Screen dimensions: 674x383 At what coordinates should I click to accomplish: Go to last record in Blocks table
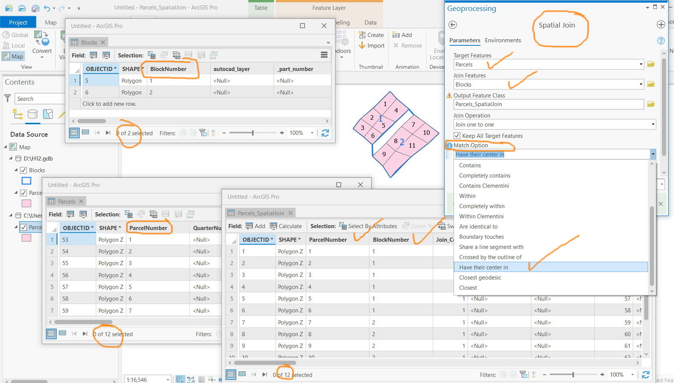point(108,133)
